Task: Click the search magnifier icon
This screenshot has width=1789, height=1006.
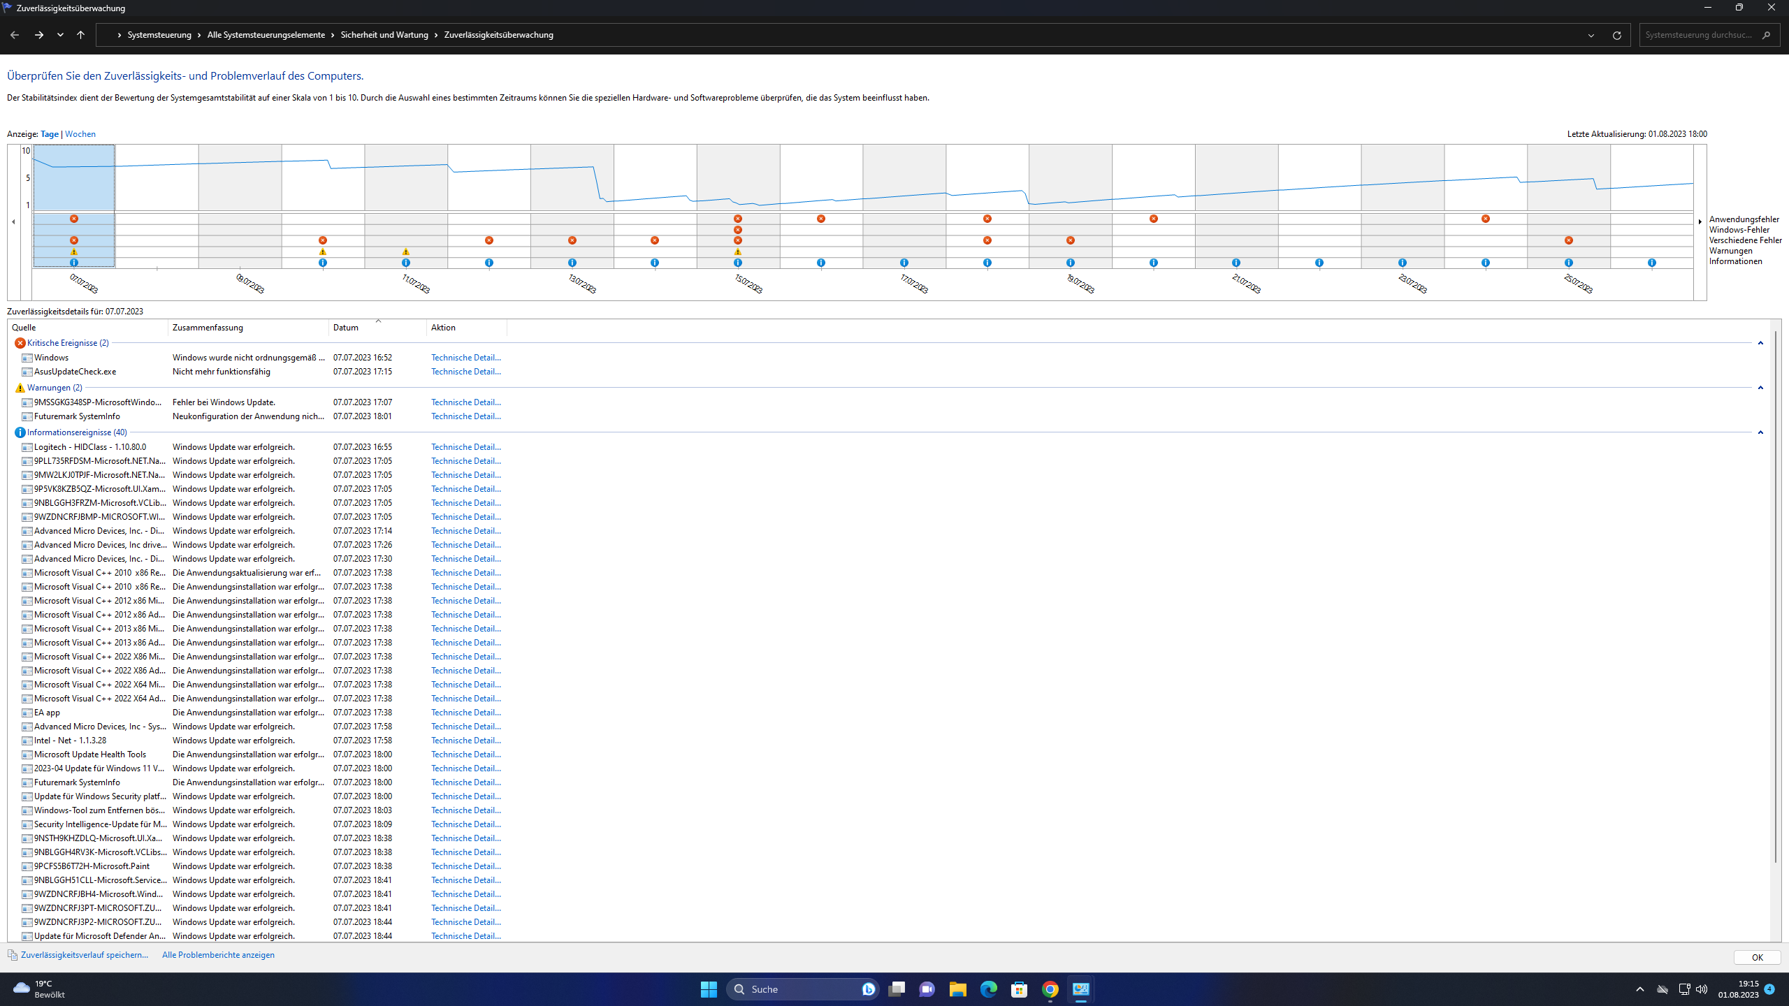Action: pyautogui.click(x=1767, y=35)
